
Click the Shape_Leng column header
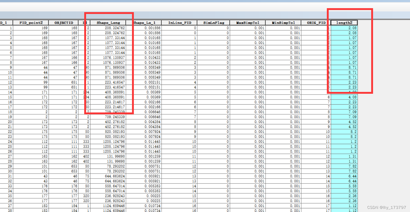[108, 23]
